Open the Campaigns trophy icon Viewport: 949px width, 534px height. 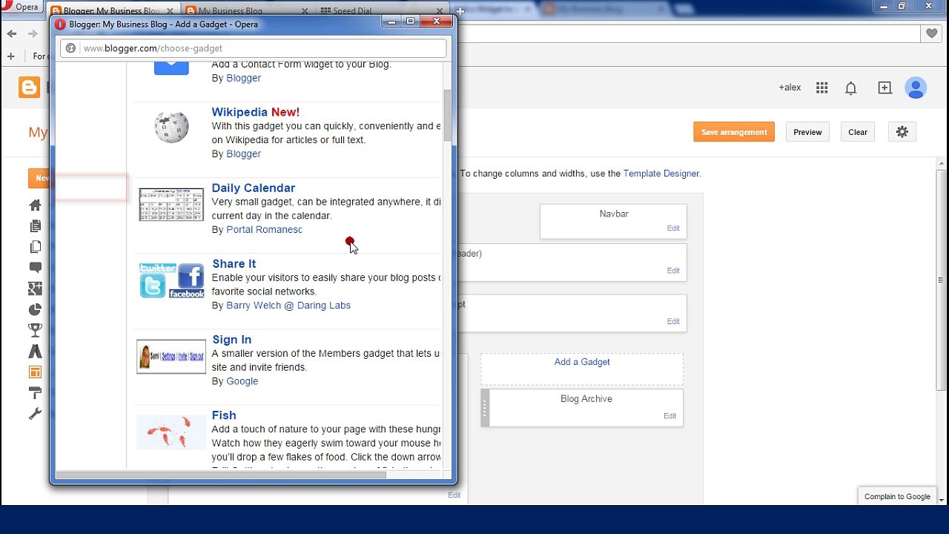tap(35, 330)
